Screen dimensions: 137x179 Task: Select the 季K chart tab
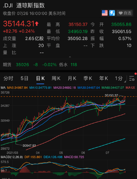click(x=88, y=78)
